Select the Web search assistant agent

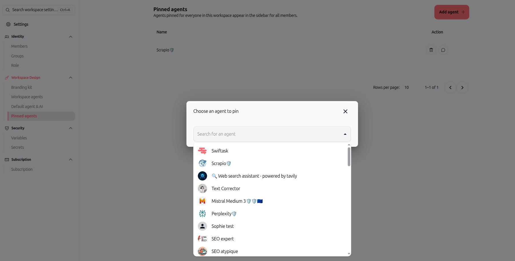[272, 176]
